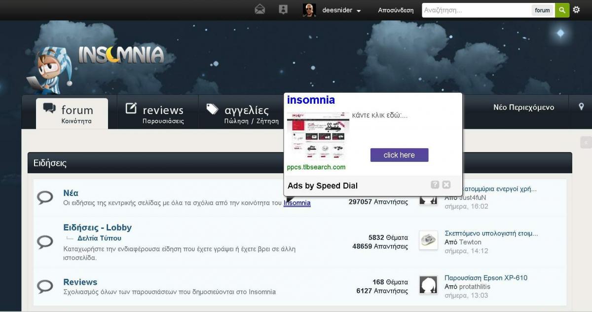Open Νέο Περιεχόμενο link
This screenshot has width=592, height=312.
pos(524,107)
